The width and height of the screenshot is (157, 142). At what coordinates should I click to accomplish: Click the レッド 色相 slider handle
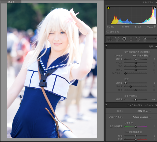pos(136,136)
